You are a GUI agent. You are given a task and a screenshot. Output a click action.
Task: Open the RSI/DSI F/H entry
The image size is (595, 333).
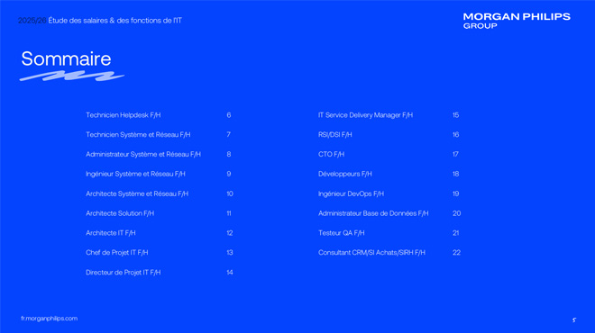pyautogui.click(x=335, y=135)
